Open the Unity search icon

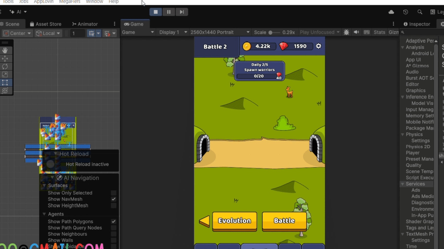click(x=420, y=12)
